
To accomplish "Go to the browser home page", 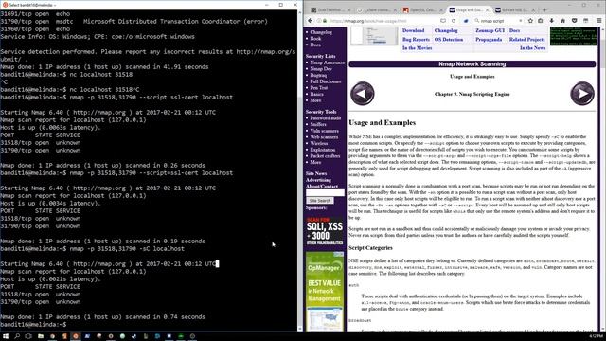I will (562, 21).
